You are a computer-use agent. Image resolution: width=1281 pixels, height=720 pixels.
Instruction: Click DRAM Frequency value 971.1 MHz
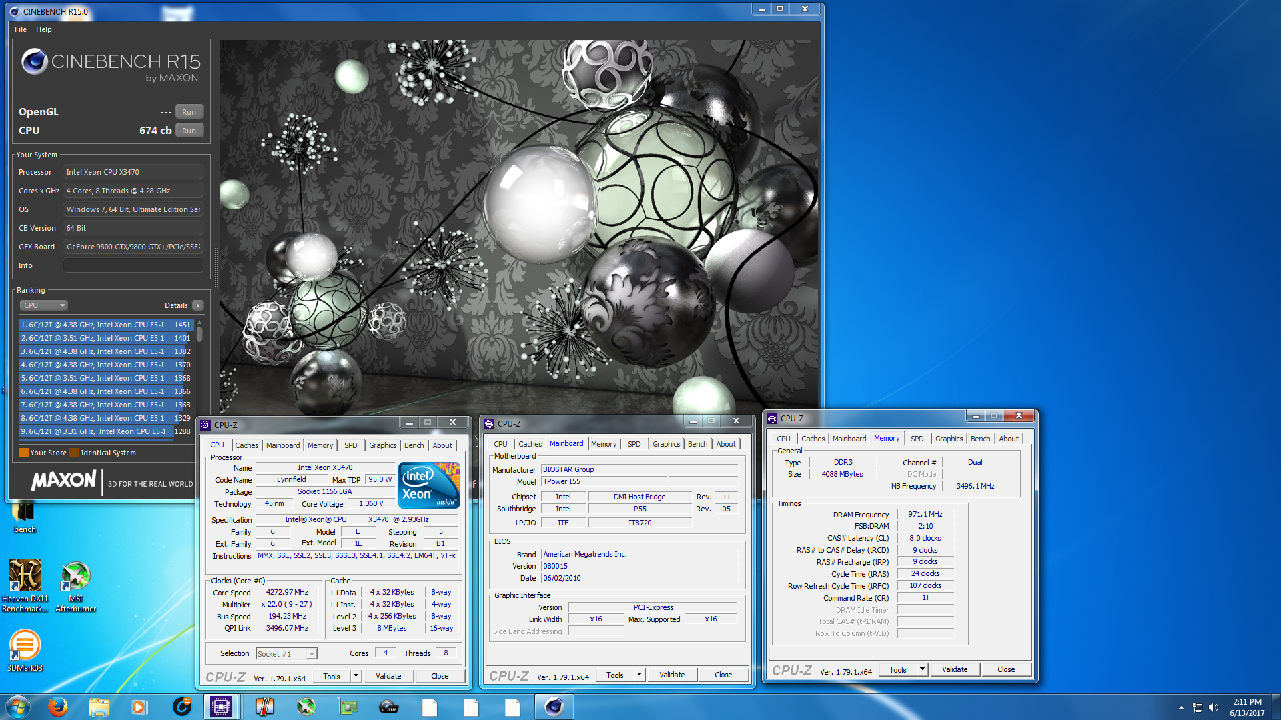click(925, 514)
